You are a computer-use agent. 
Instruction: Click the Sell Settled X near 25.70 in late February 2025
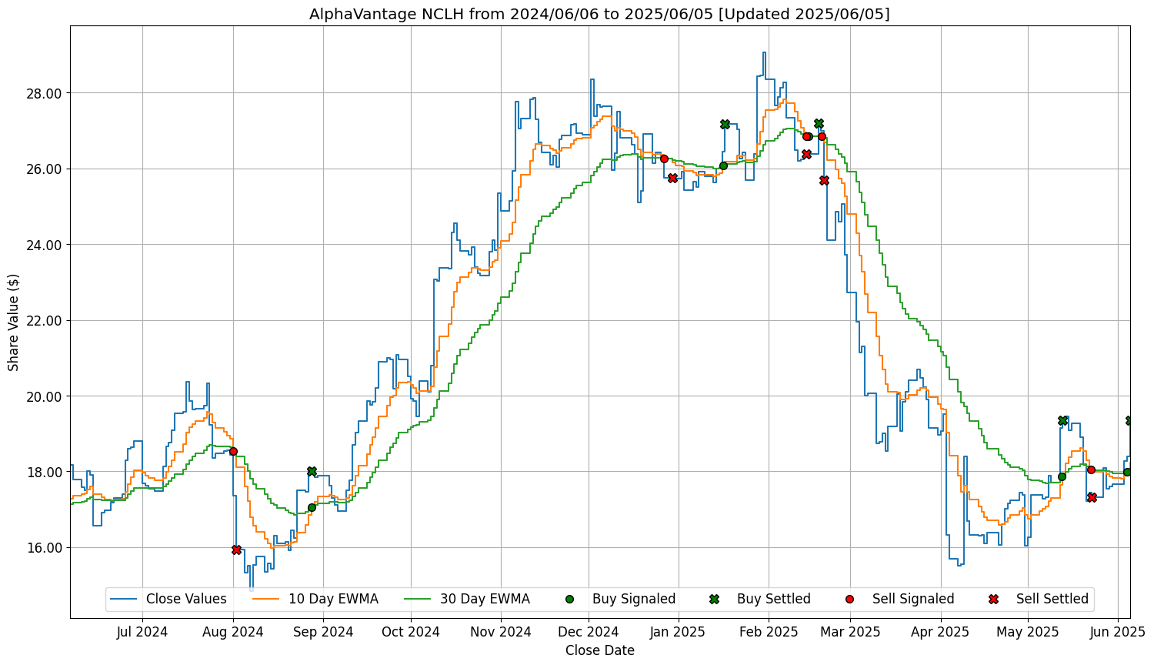click(824, 180)
